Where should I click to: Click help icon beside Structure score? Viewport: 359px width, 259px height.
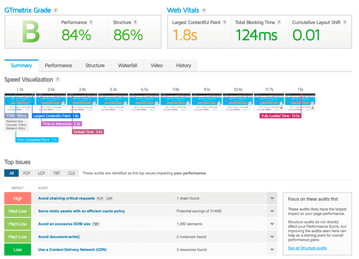(135, 22)
